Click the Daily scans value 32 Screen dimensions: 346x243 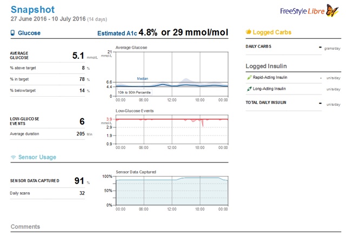[82, 193]
